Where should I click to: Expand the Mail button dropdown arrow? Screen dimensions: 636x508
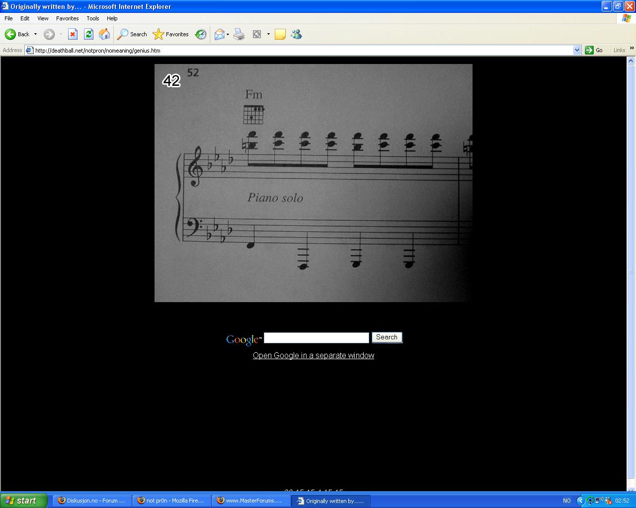(228, 34)
